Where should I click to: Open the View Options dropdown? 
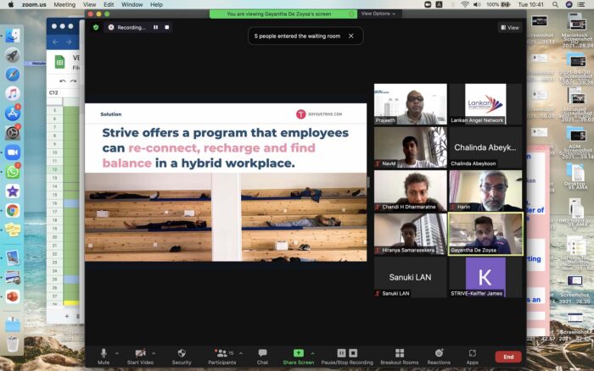tap(377, 14)
